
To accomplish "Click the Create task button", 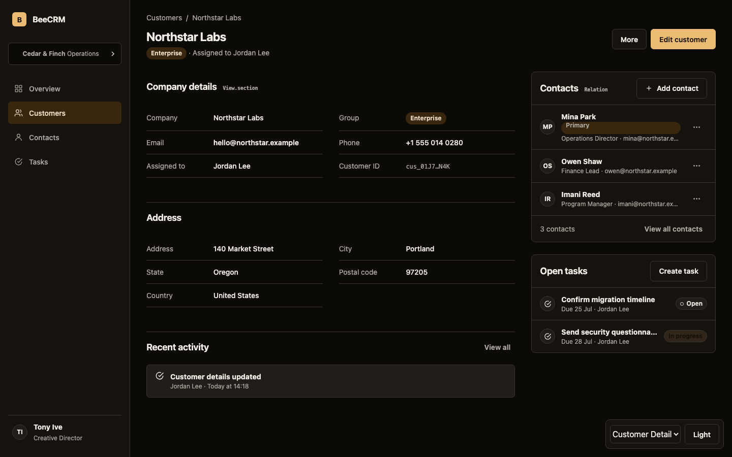I will click(x=679, y=271).
